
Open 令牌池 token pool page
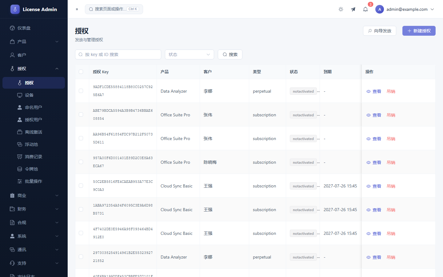(x=34, y=169)
